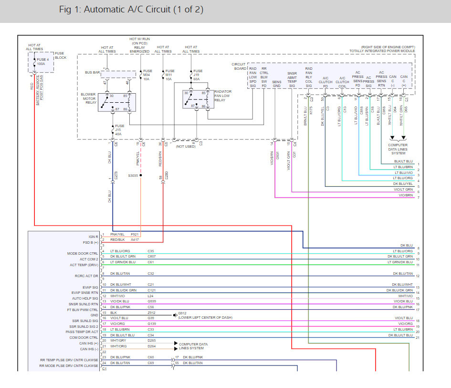Click the 'EVAP SIG' pin label
The image size is (451, 388).
click(x=90, y=287)
